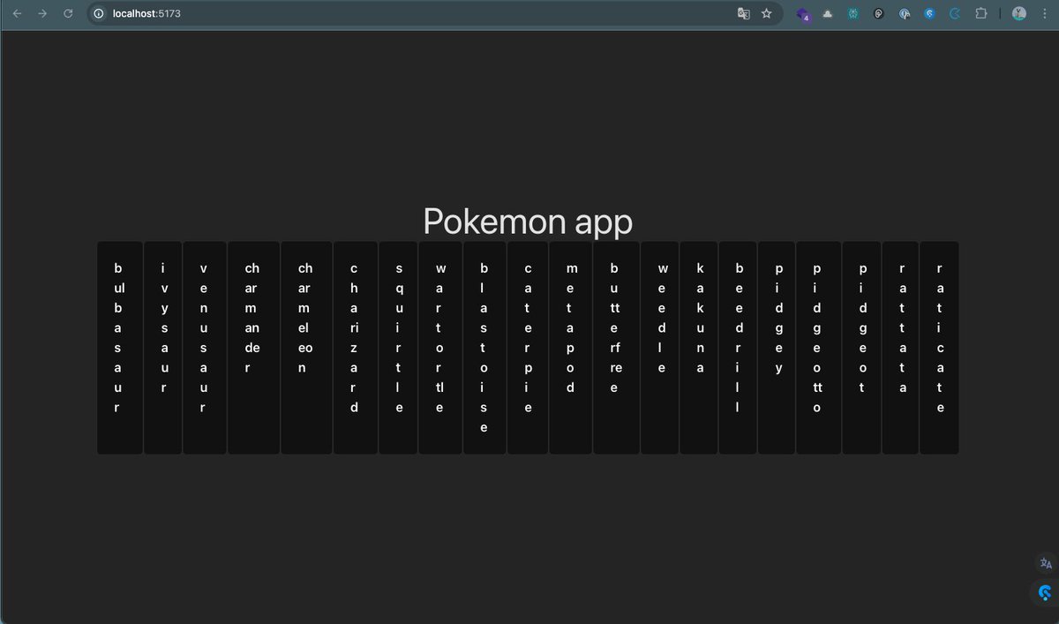The width and height of the screenshot is (1059, 624).
Task: Click the browser back arrow
Action: point(17,13)
